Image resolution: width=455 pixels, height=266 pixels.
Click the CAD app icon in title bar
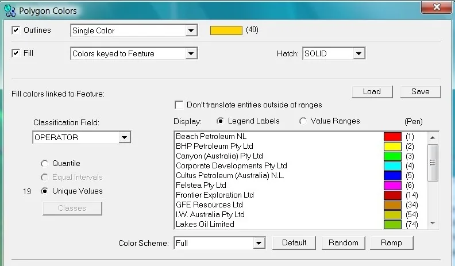pos(10,11)
